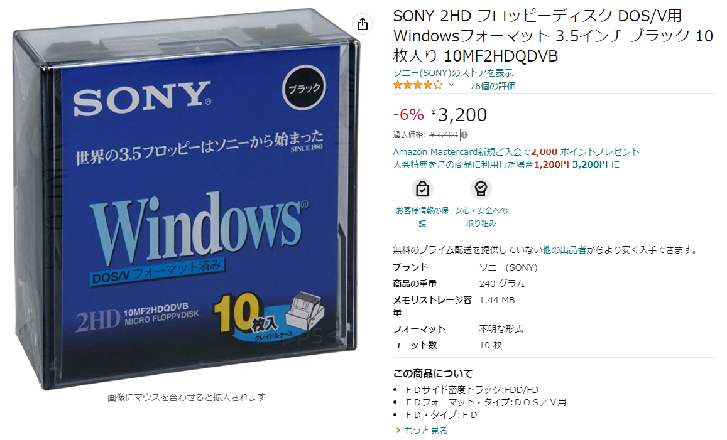Click the 安心・安全への取り組み label
727x440 pixels.
coord(481,217)
